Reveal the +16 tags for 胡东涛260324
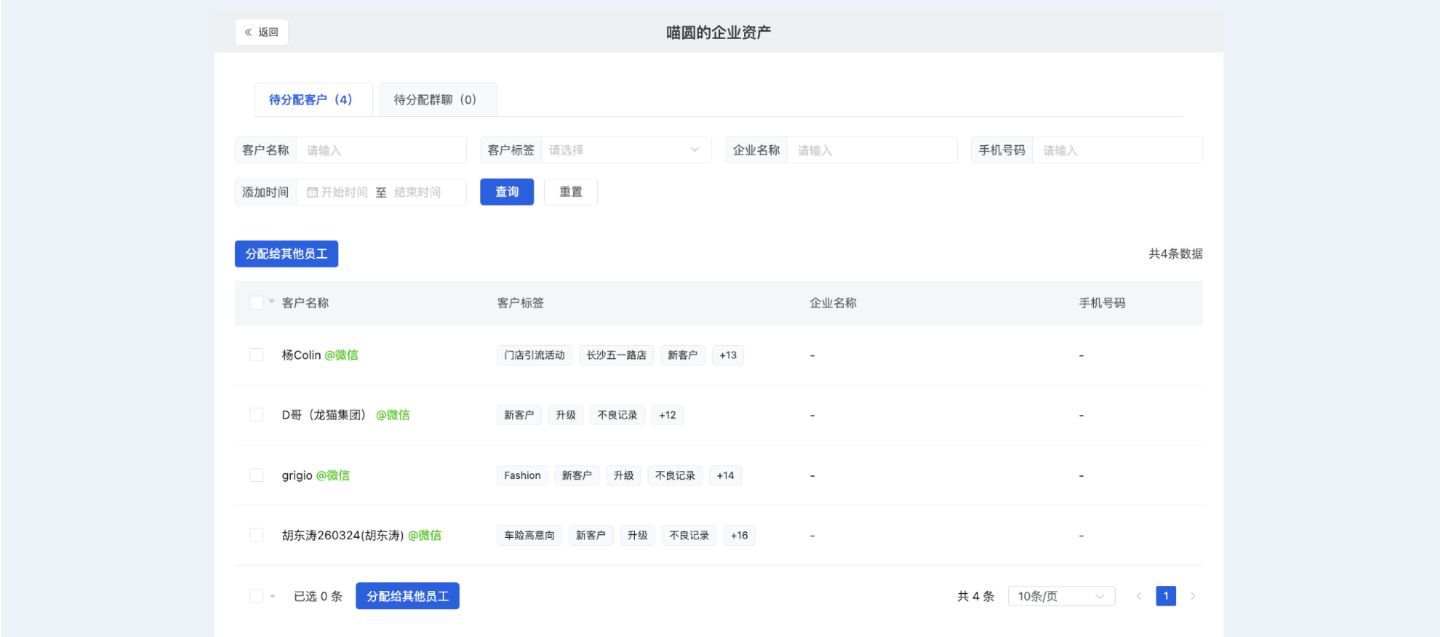This screenshot has width=1440, height=637. click(x=739, y=536)
